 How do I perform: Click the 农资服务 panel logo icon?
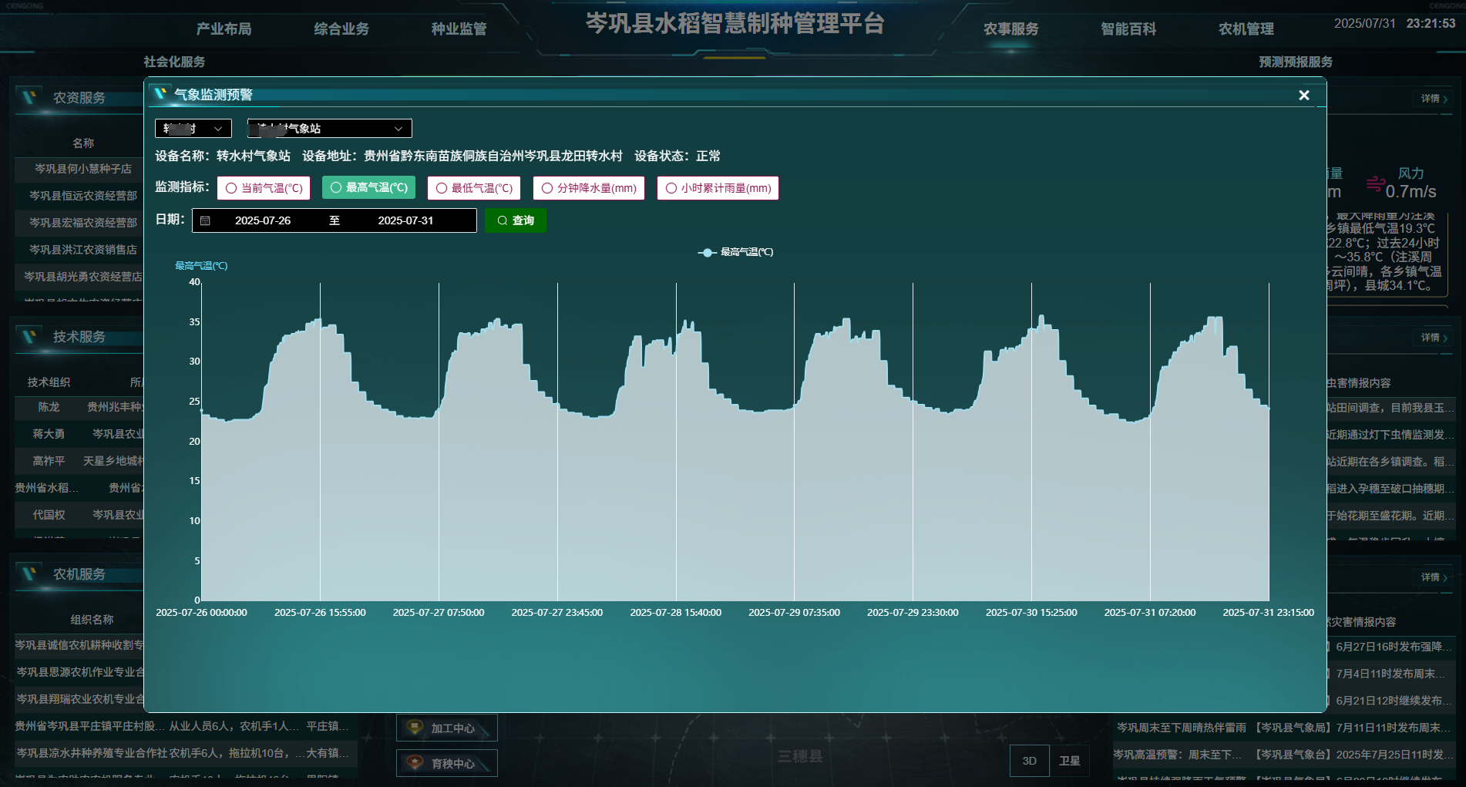point(30,98)
